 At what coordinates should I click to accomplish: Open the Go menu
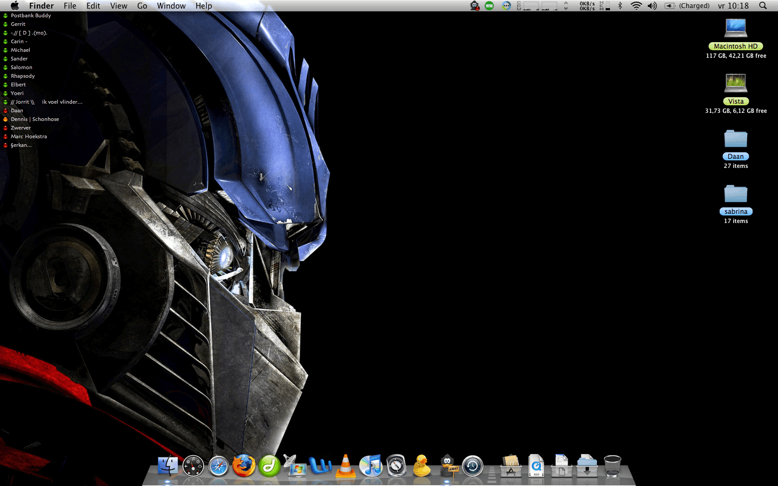142,6
